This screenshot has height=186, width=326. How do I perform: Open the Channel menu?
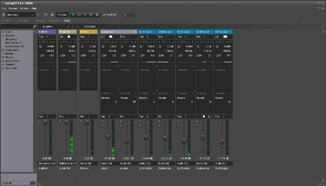(13, 8)
